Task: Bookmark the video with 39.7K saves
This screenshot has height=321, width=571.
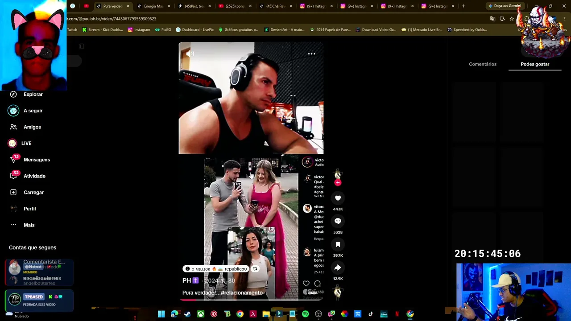Action: [x=338, y=244]
